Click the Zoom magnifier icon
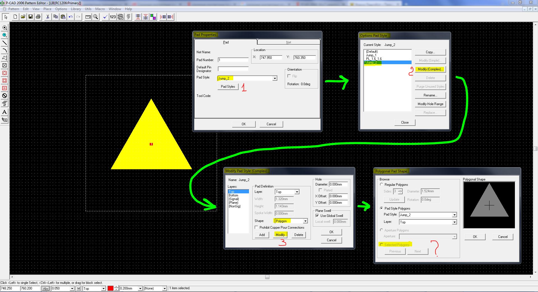538x292 pixels. [x=96, y=17]
